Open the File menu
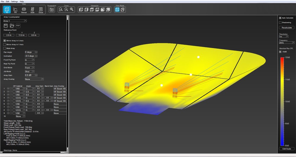This screenshot has height=157, width=296. [3, 1]
